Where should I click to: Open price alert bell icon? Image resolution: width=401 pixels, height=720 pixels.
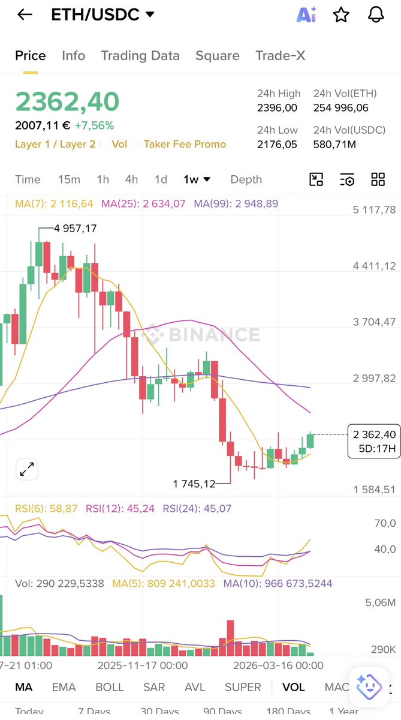pos(376,15)
